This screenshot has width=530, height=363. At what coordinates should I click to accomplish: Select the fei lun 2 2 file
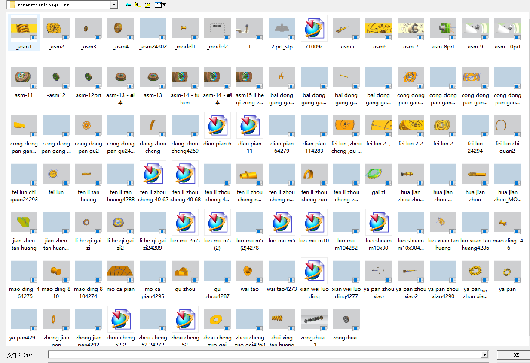411,130
